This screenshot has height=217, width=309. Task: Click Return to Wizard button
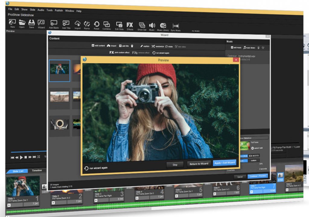click(x=199, y=164)
